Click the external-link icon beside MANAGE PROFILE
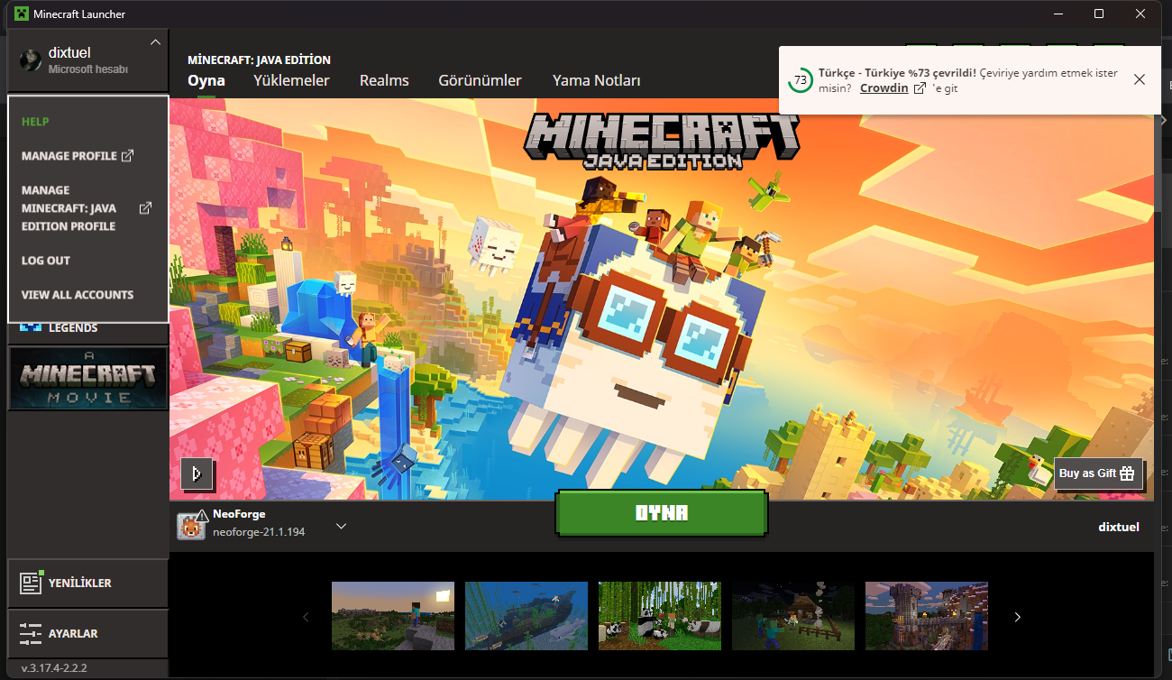Viewport: 1172px width, 680px height. click(x=128, y=156)
